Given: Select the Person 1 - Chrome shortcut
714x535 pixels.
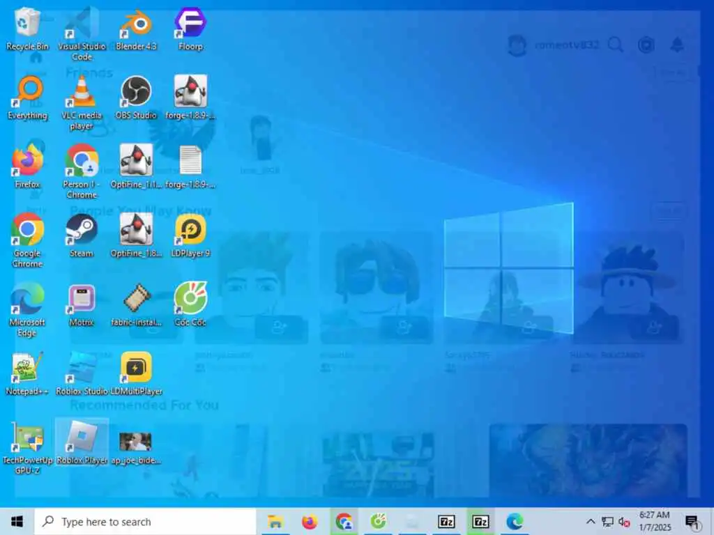Looking at the screenshot, I should pyautogui.click(x=82, y=171).
